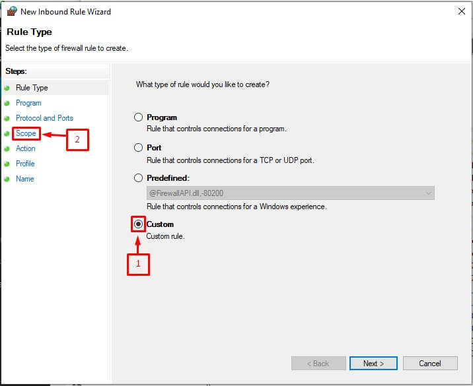This screenshot has width=473, height=386.
Task: Select the Custom rule radio button
Action: click(138, 224)
